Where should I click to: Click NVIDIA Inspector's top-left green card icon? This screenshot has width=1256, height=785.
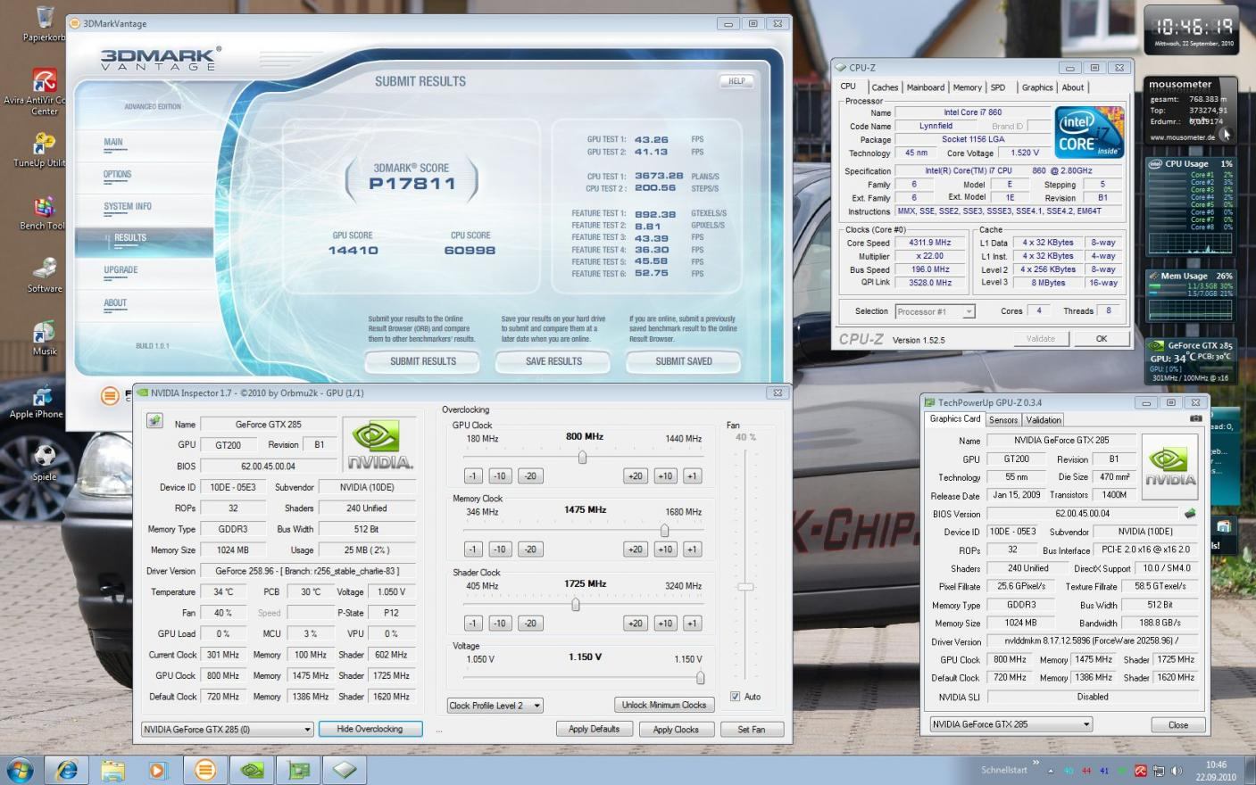click(154, 421)
